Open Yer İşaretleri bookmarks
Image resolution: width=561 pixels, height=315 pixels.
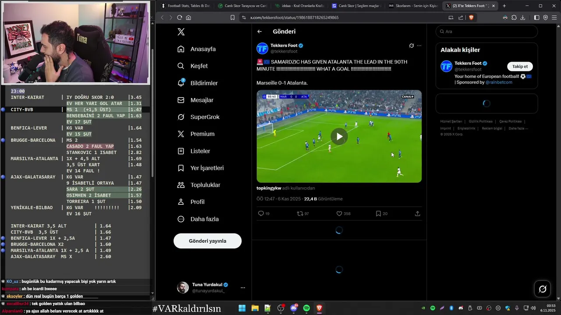pyautogui.click(x=201, y=168)
